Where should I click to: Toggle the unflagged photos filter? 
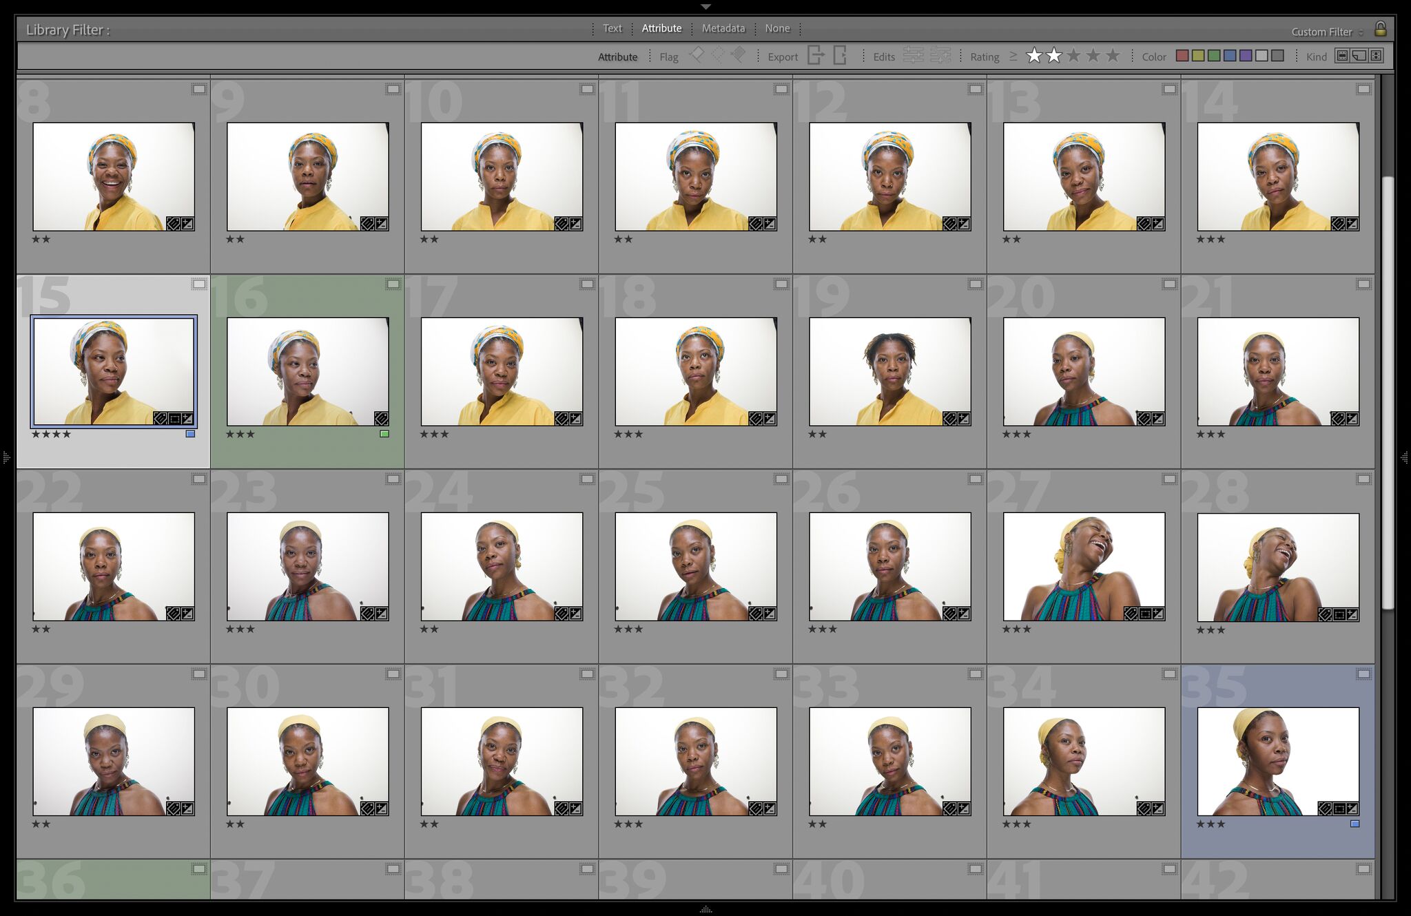tap(717, 56)
